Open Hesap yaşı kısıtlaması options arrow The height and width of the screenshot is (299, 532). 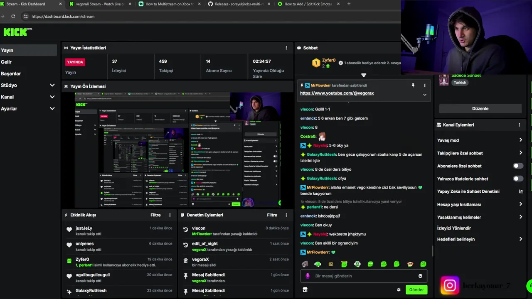pyautogui.click(x=521, y=204)
